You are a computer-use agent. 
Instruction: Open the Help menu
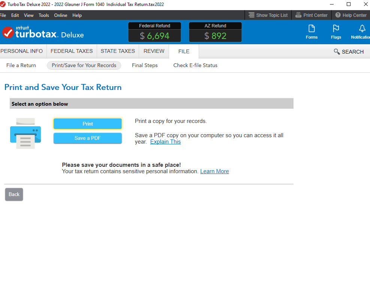tap(77, 15)
